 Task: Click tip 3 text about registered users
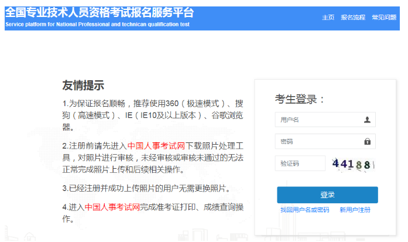pos(146,189)
